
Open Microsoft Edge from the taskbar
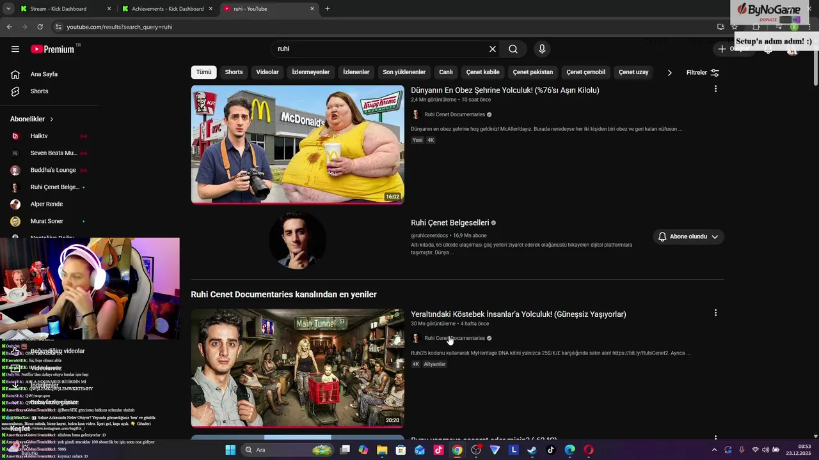pos(569,450)
